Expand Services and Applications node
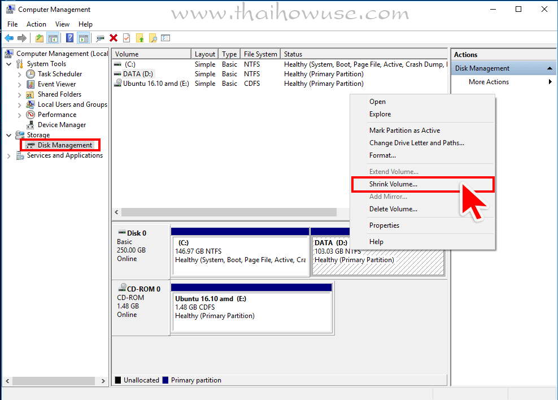 point(9,156)
